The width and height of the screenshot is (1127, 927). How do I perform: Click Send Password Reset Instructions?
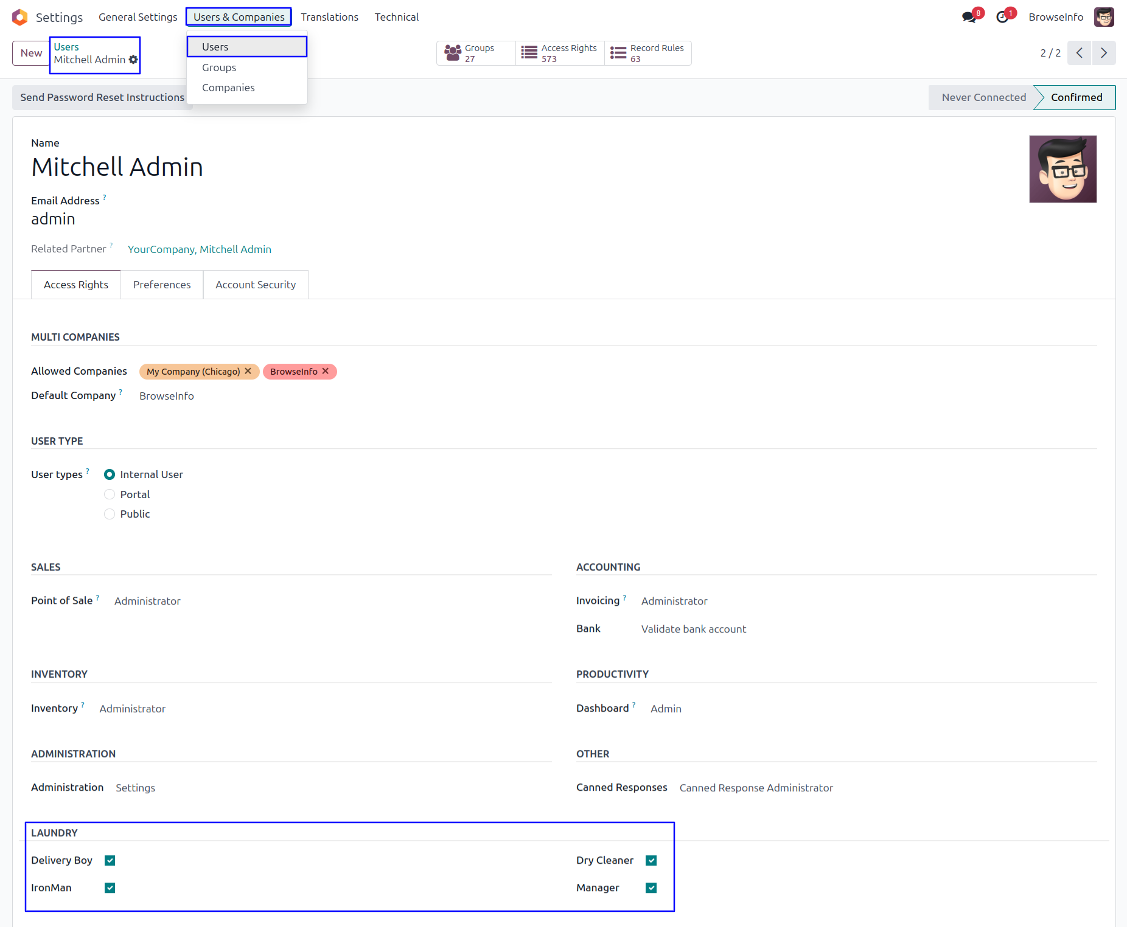(102, 97)
